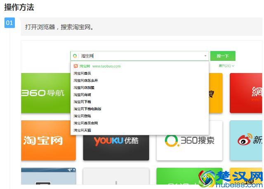The height and width of the screenshot is (189, 264).
Task: Choose suggestion 淘宝网首页
Action: [139, 73]
